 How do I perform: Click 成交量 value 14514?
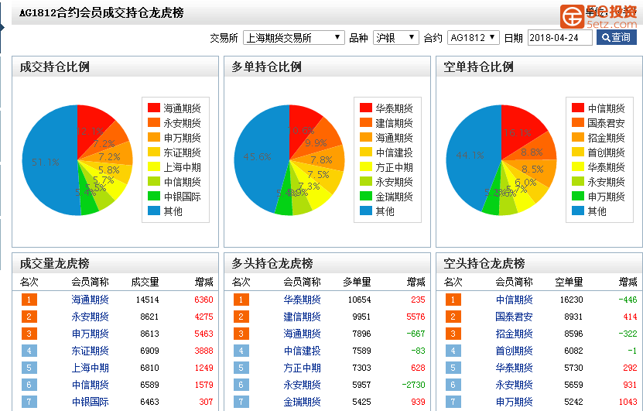click(147, 300)
